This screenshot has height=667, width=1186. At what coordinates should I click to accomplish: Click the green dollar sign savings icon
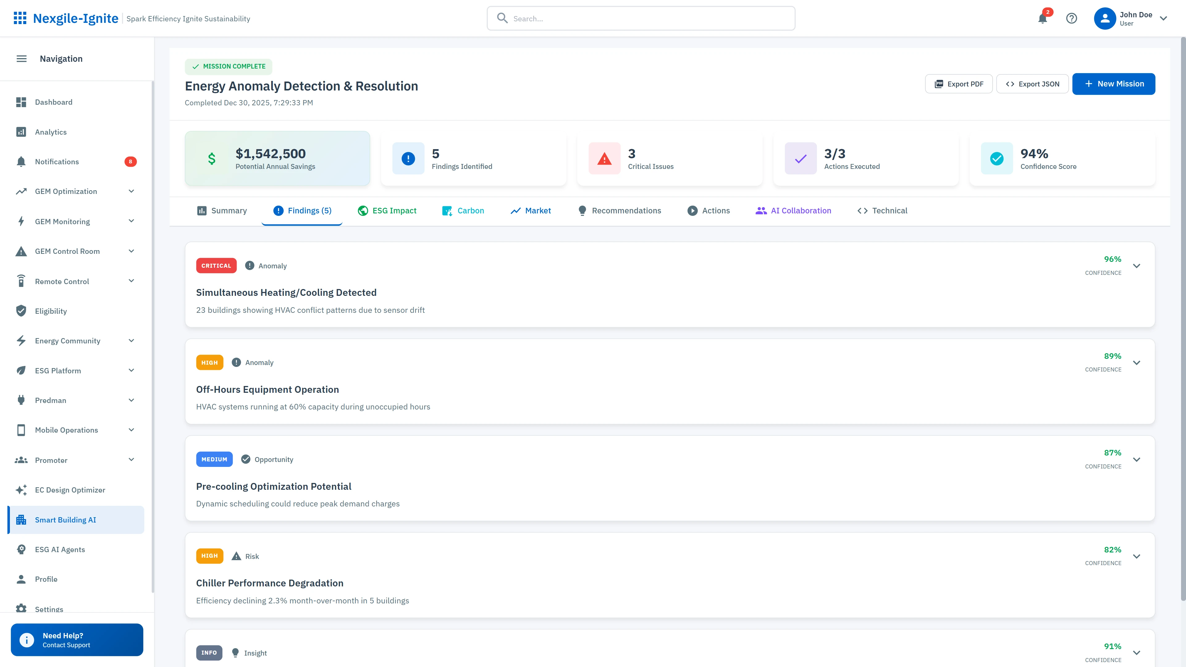pyautogui.click(x=212, y=158)
